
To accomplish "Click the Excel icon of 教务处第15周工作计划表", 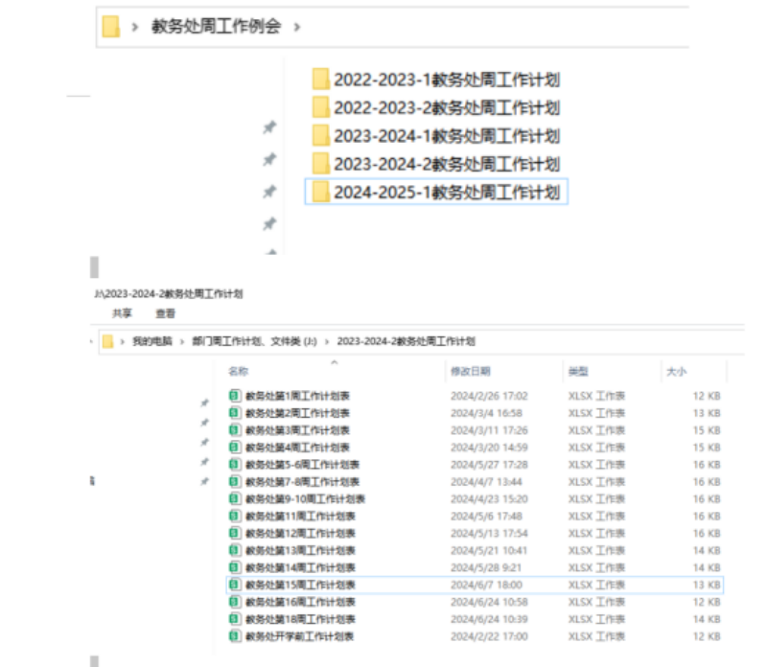I will pyautogui.click(x=235, y=585).
